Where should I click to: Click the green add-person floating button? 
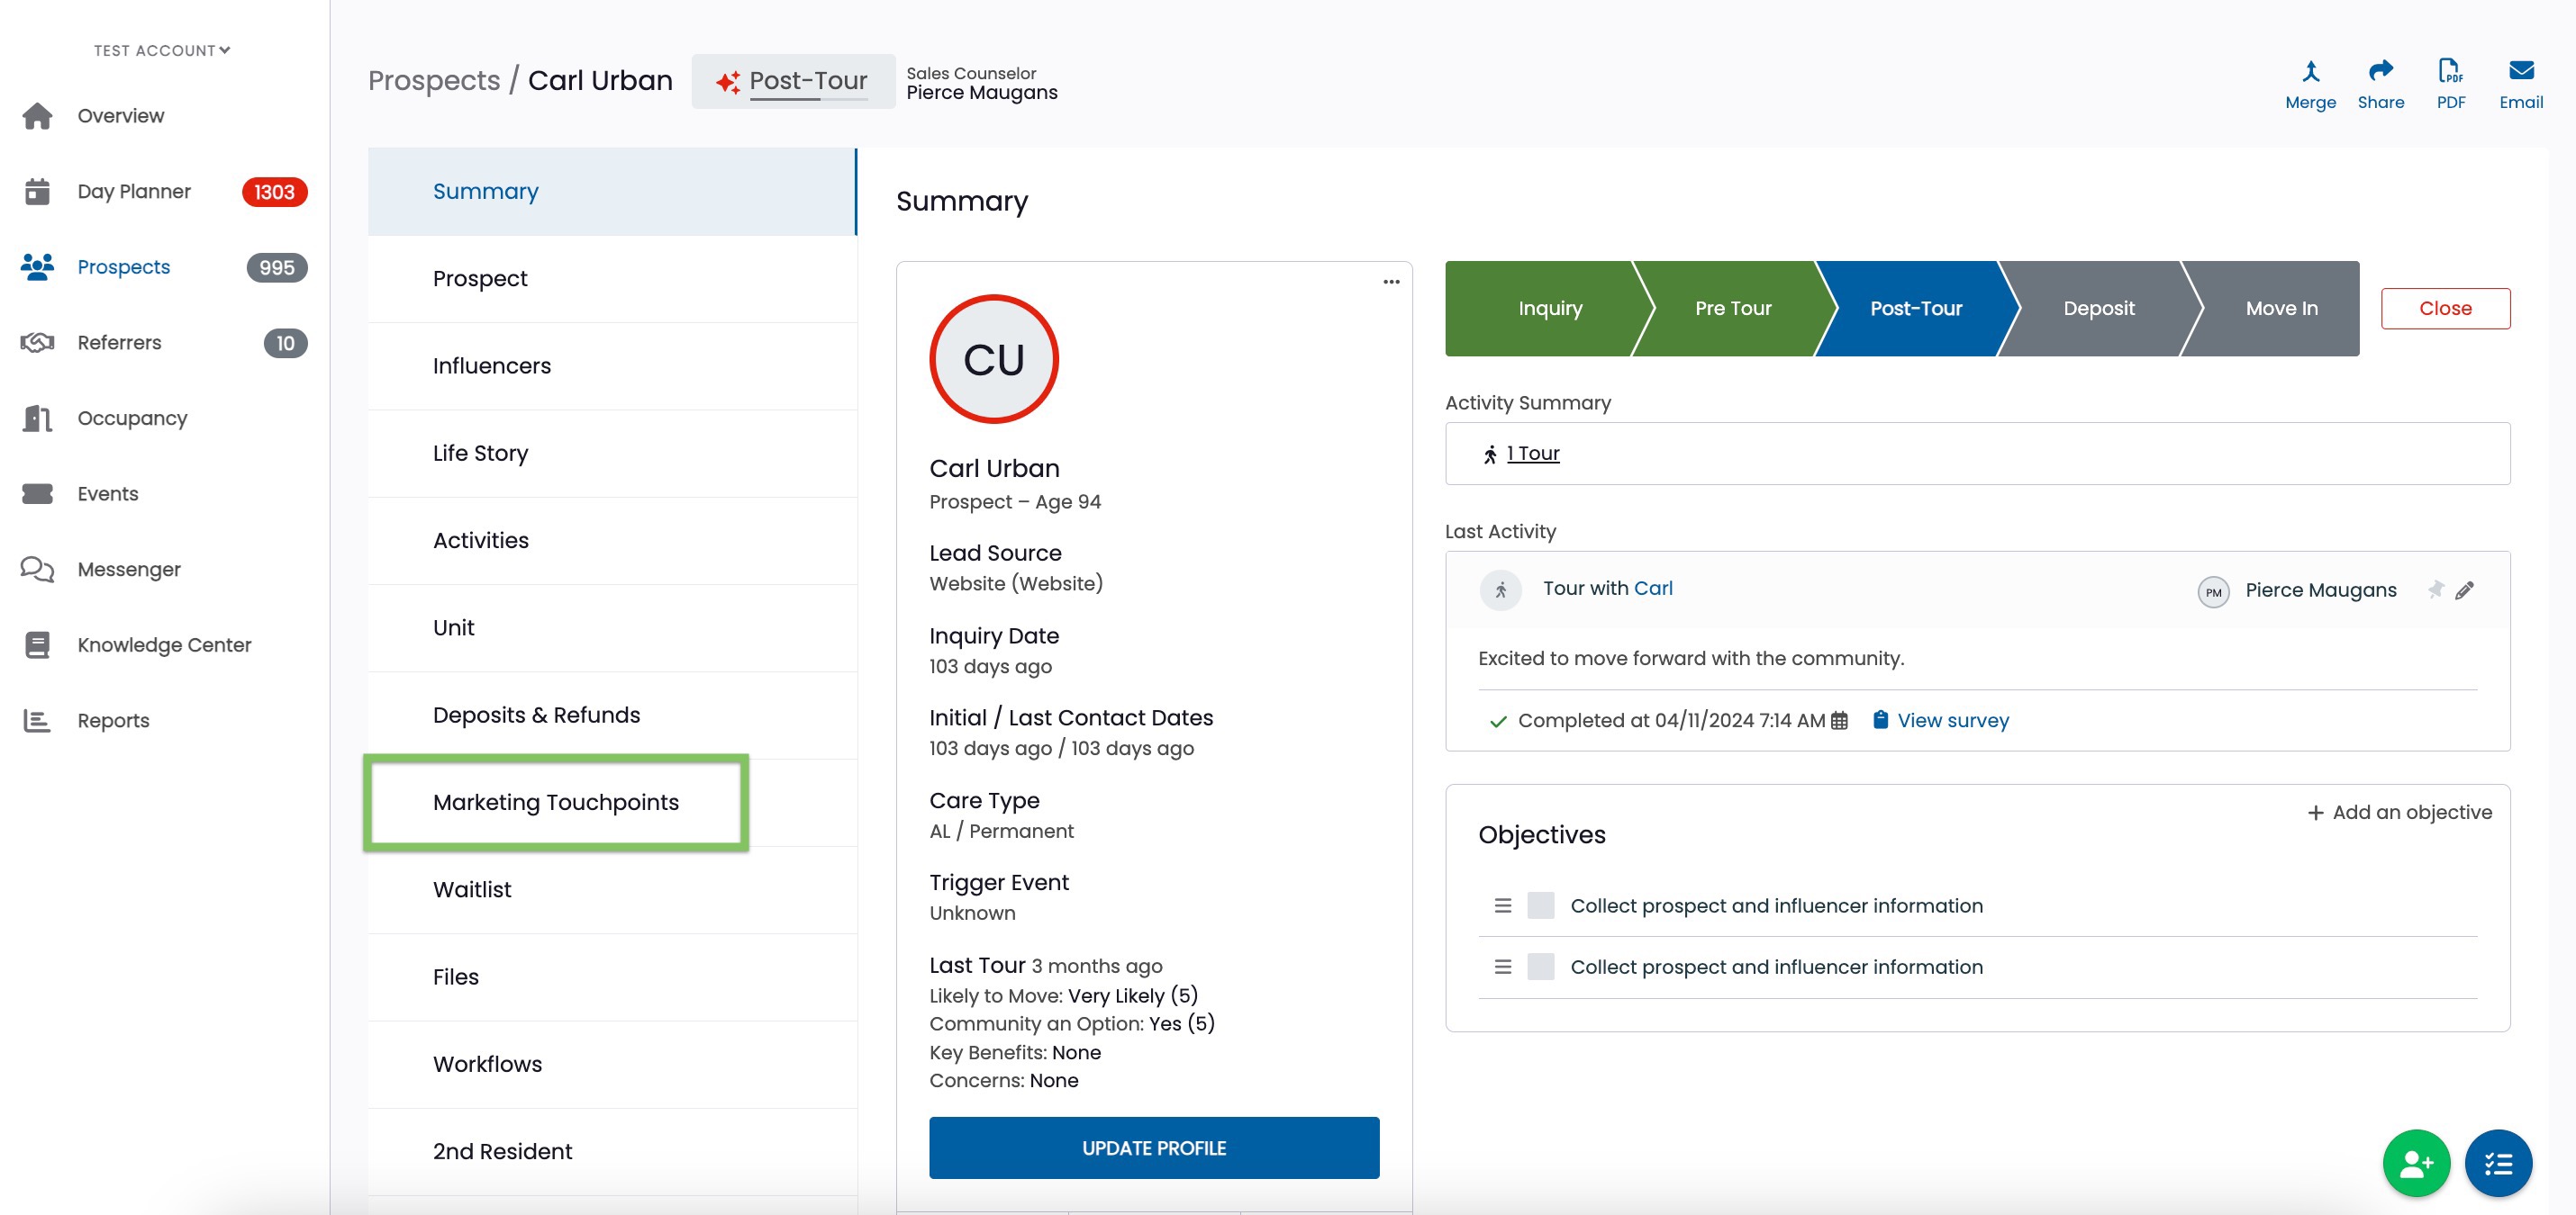coord(2416,1163)
